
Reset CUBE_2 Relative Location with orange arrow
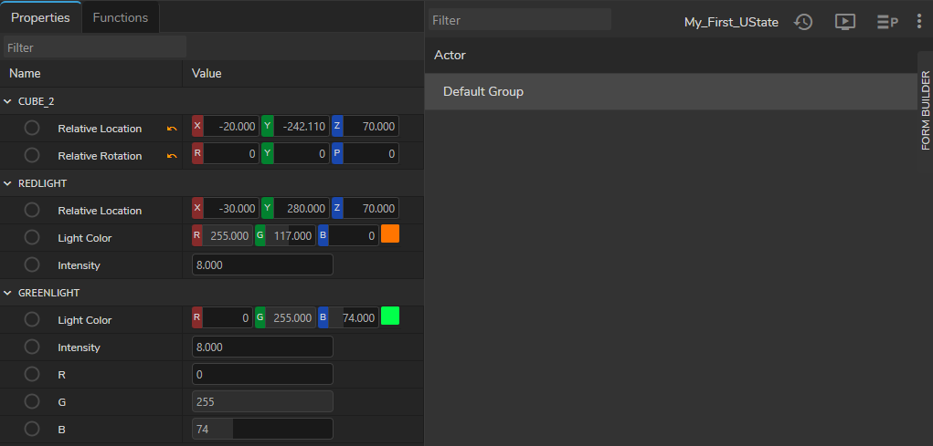(x=172, y=129)
